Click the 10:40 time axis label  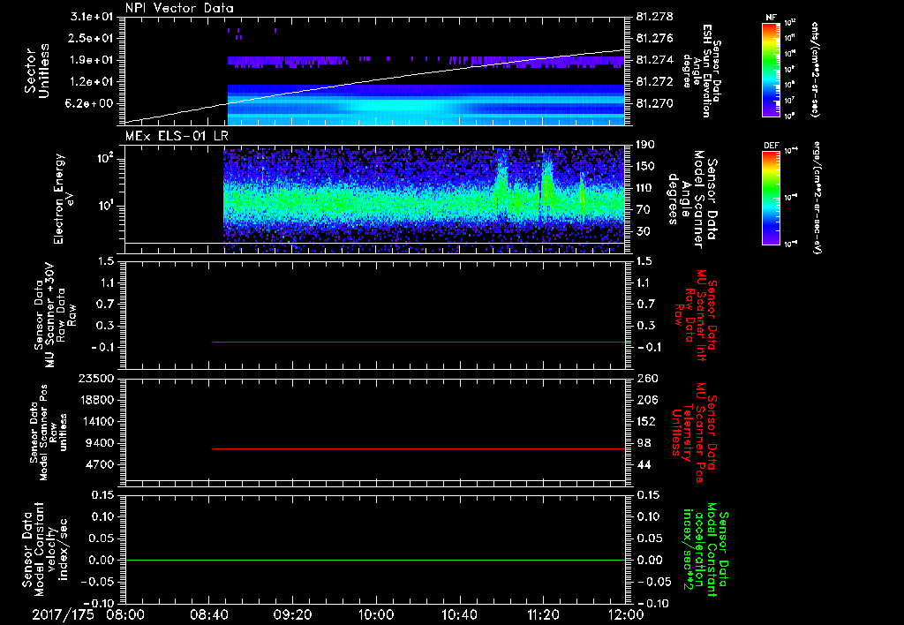point(459,614)
